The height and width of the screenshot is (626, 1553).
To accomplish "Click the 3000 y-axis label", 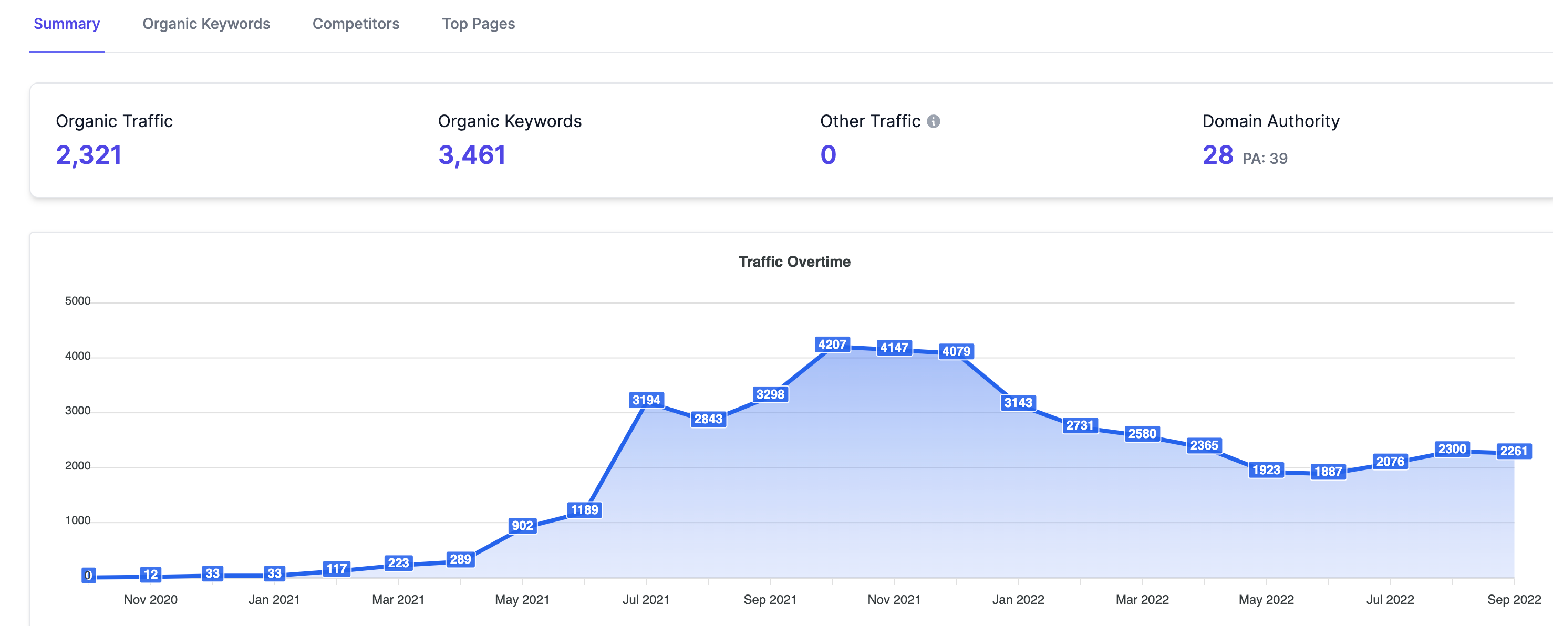I will (78, 411).
